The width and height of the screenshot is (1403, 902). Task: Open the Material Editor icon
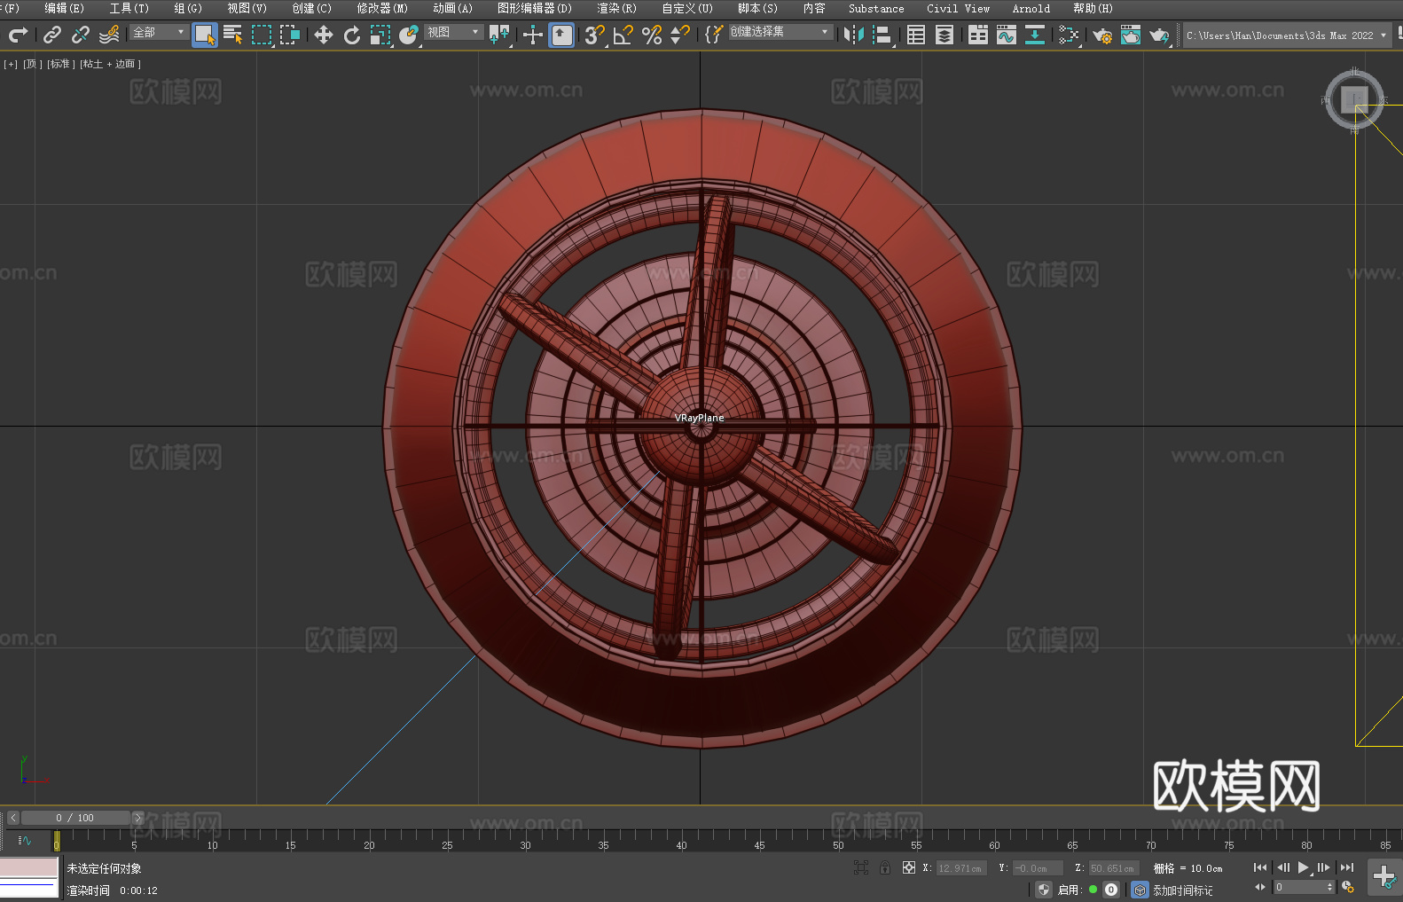(x=1069, y=35)
